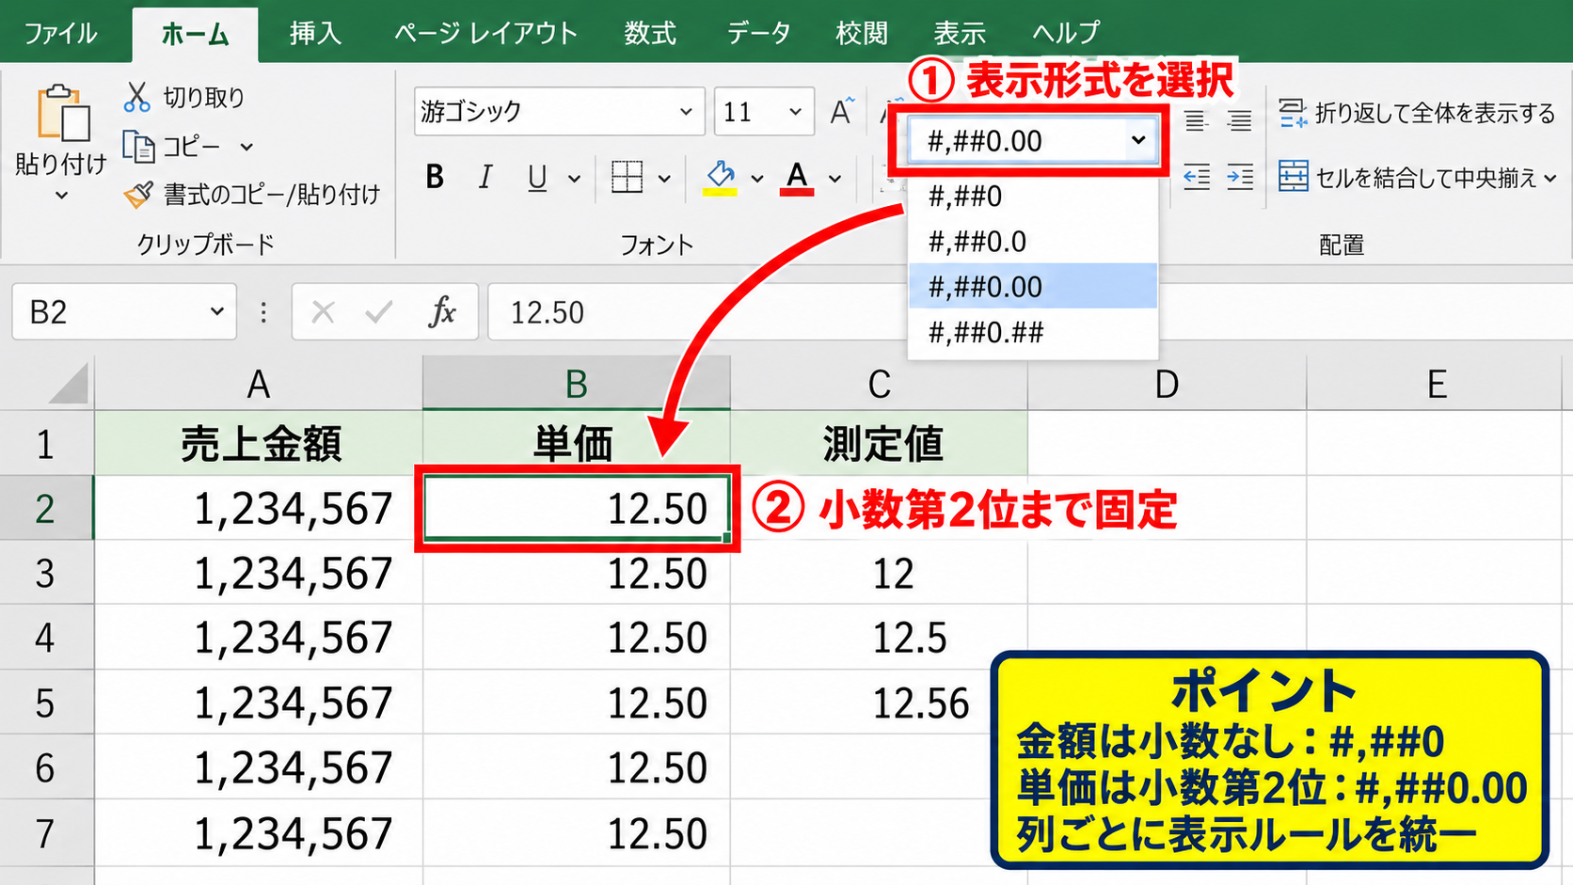Open the font size 11 dropdown
The height and width of the screenshot is (885, 1573).
click(x=796, y=112)
